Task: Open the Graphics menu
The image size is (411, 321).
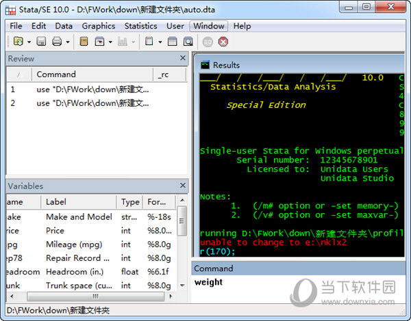Action: [98, 26]
